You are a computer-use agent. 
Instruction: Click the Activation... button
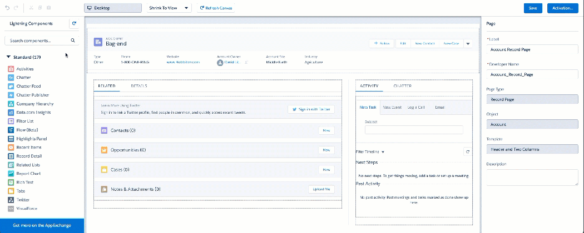coord(562,8)
